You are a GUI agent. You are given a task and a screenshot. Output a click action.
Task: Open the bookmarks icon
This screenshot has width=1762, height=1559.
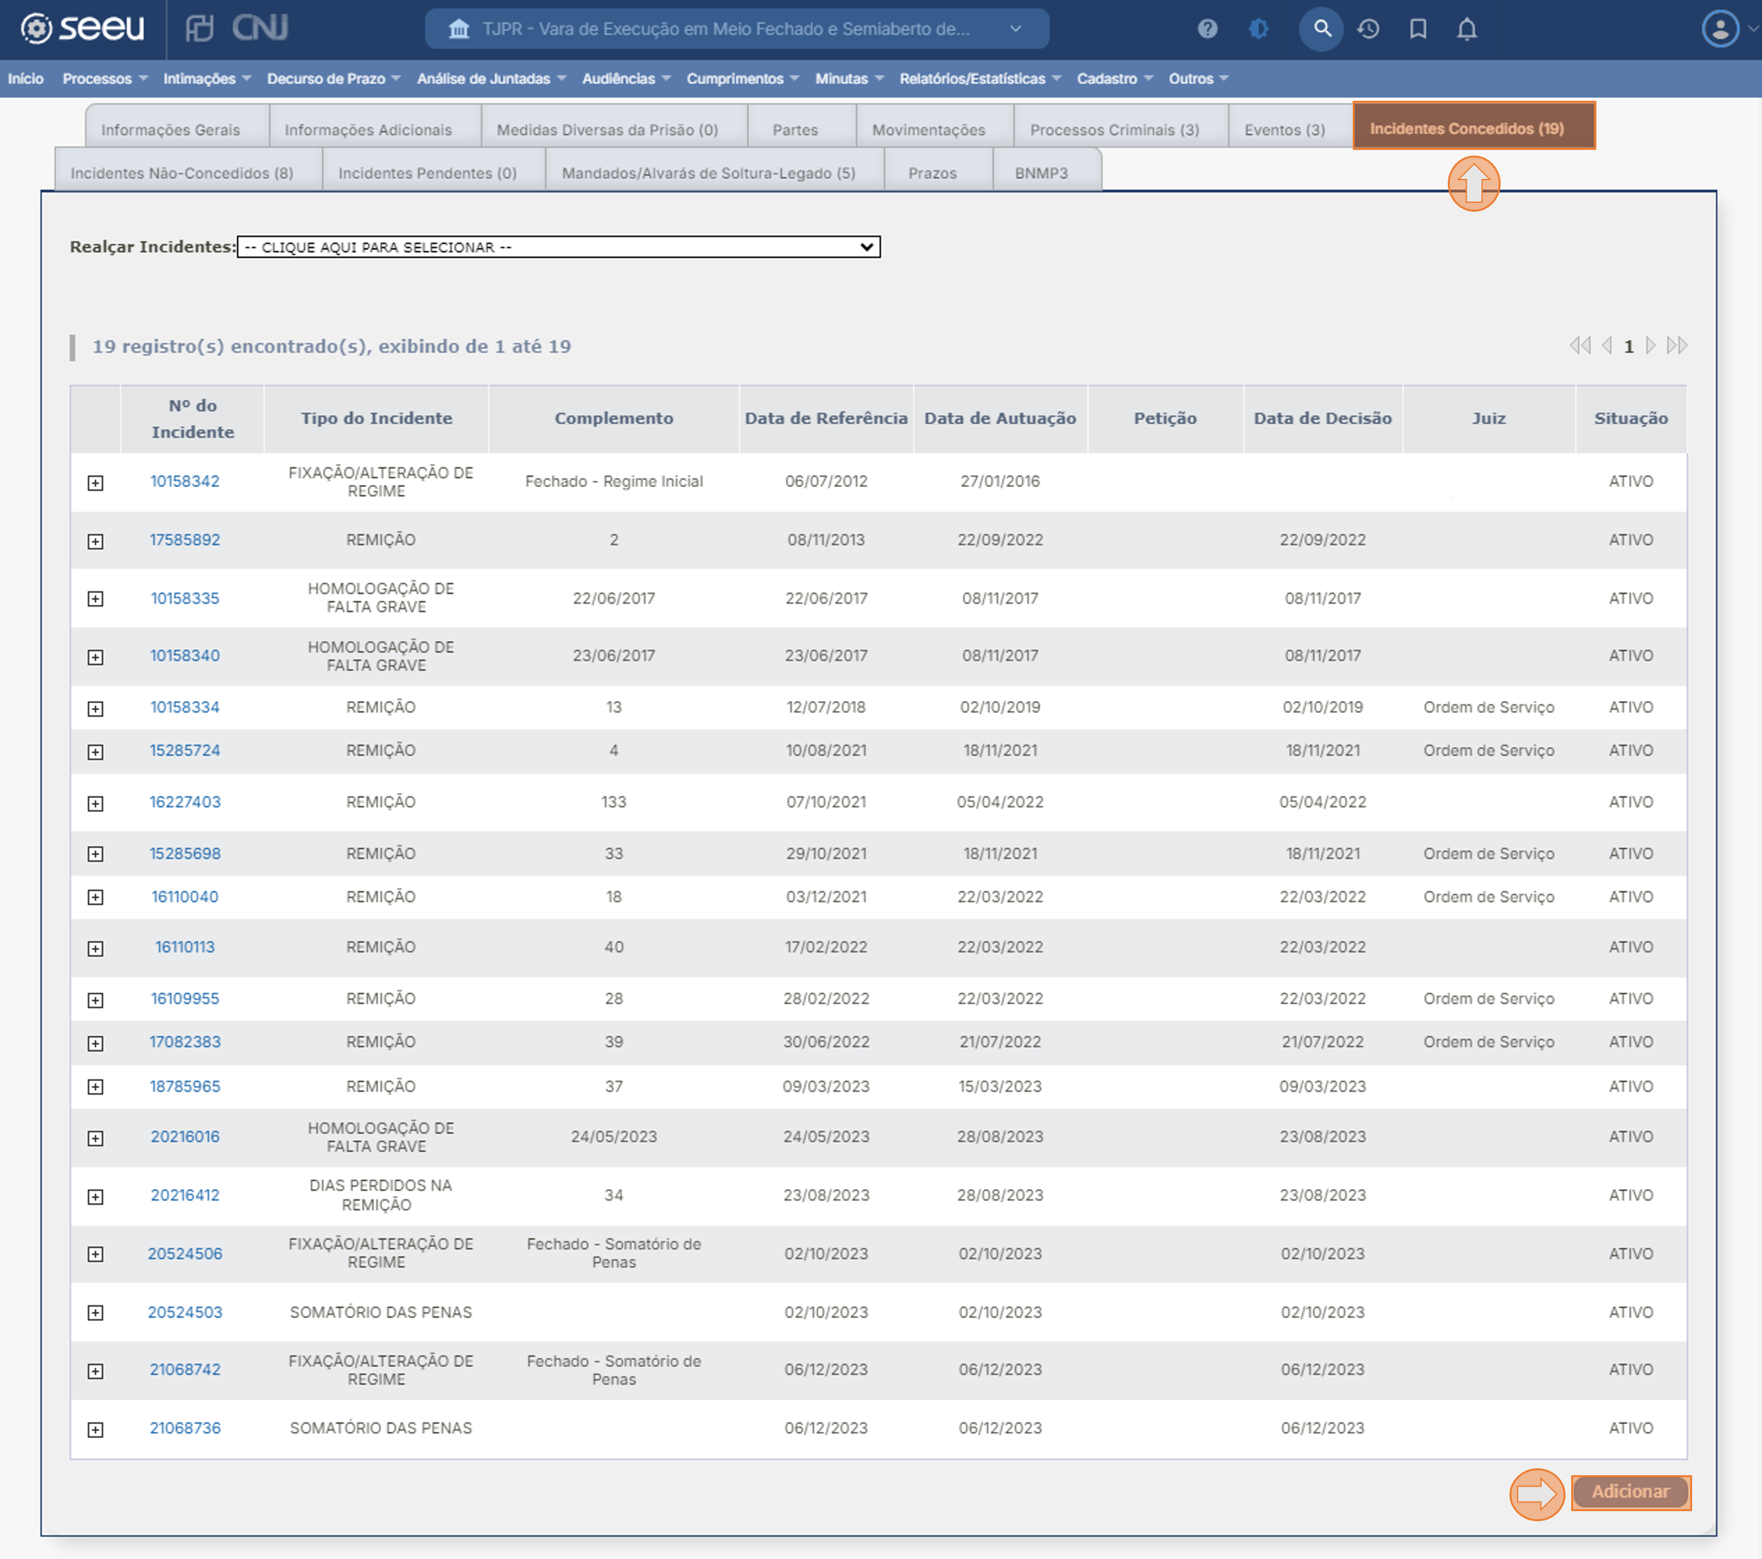click(1418, 30)
